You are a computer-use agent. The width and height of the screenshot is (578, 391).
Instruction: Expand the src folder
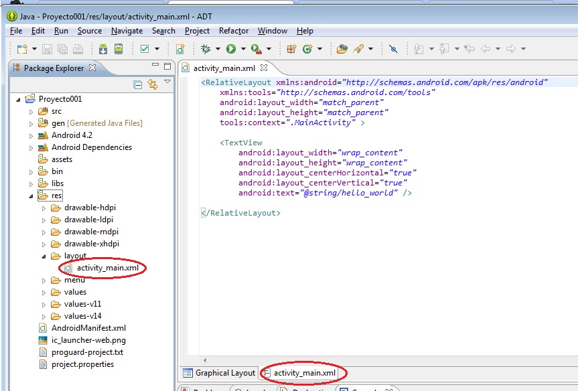pyautogui.click(x=31, y=112)
